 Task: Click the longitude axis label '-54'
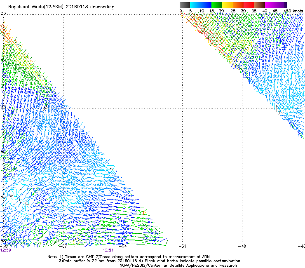[x=123, y=246]
